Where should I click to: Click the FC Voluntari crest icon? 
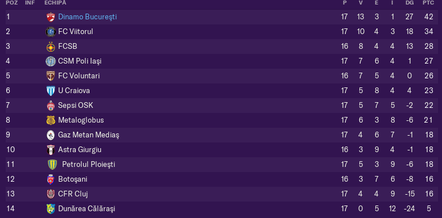[x=51, y=76]
